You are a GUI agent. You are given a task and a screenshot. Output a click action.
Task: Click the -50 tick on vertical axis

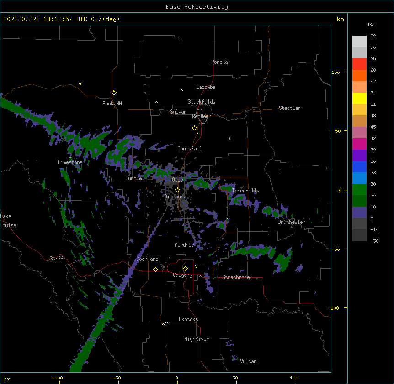coord(335,249)
